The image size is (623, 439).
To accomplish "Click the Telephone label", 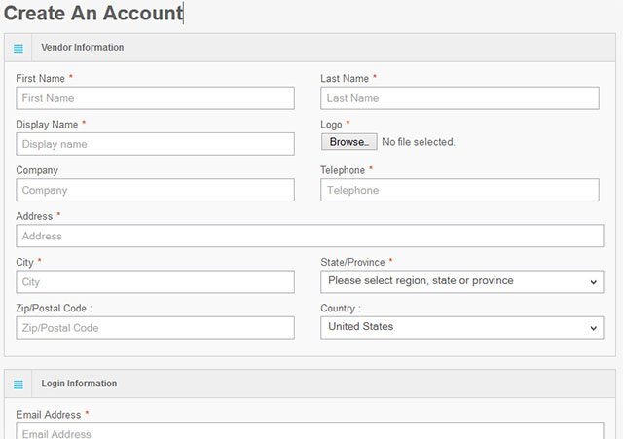I will pyautogui.click(x=343, y=170).
